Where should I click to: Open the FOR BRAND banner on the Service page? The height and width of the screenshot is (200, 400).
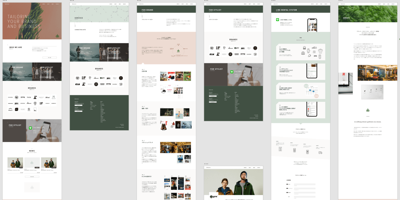(x=84, y=52)
